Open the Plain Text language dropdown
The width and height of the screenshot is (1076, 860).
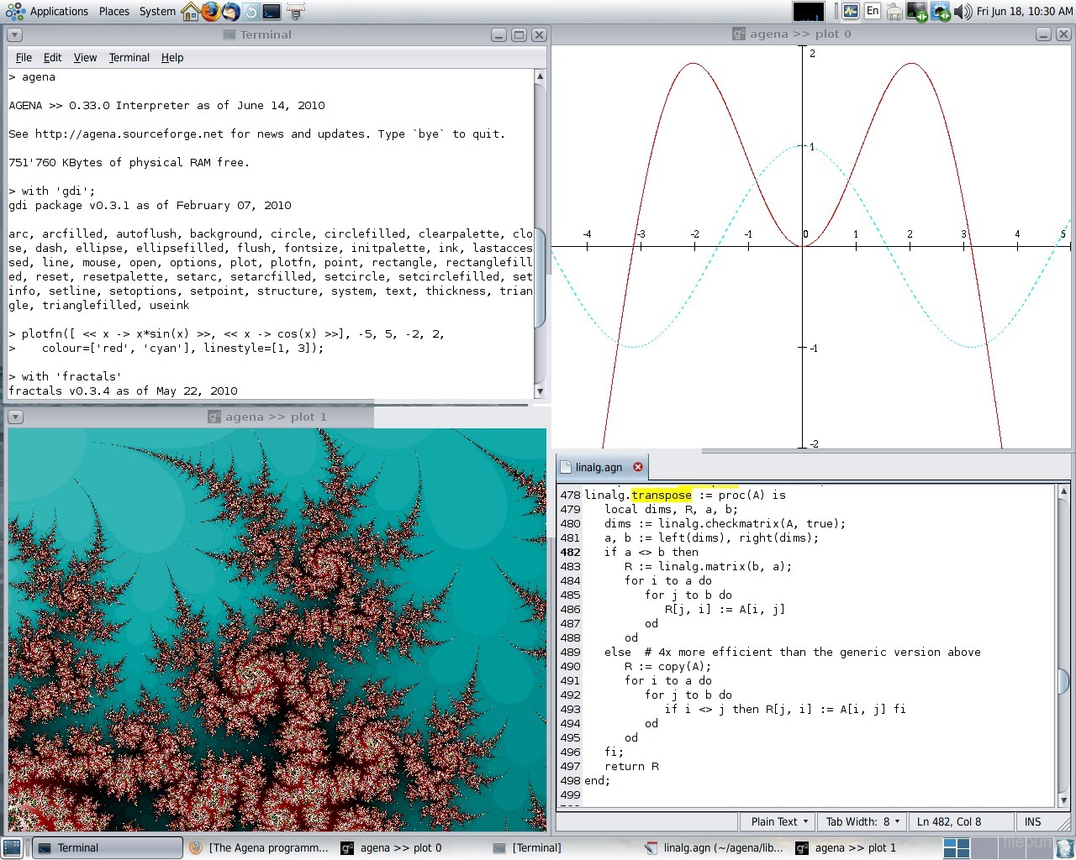(x=778, y=821)
